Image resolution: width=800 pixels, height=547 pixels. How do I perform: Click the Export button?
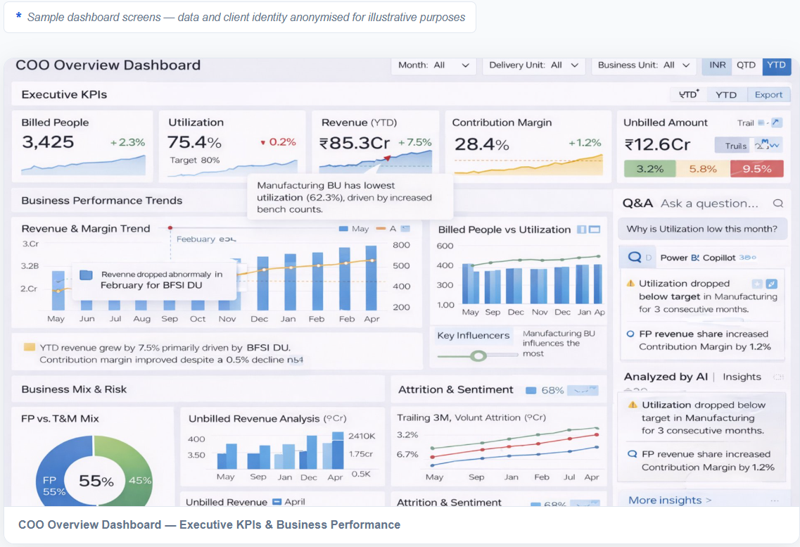(768, 94)
